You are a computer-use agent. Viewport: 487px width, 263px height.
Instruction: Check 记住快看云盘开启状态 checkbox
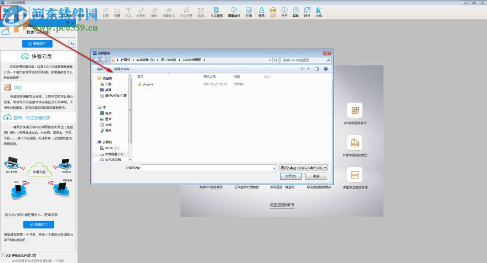3,256
